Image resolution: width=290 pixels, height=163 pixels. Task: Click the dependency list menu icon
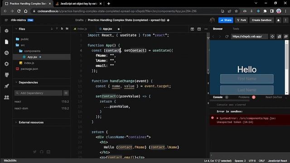pyautogui.click(x=66, y=93)
